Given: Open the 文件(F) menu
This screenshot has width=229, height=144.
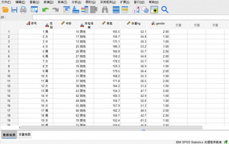Looking at the screenshot, I should tap(6, 2).
